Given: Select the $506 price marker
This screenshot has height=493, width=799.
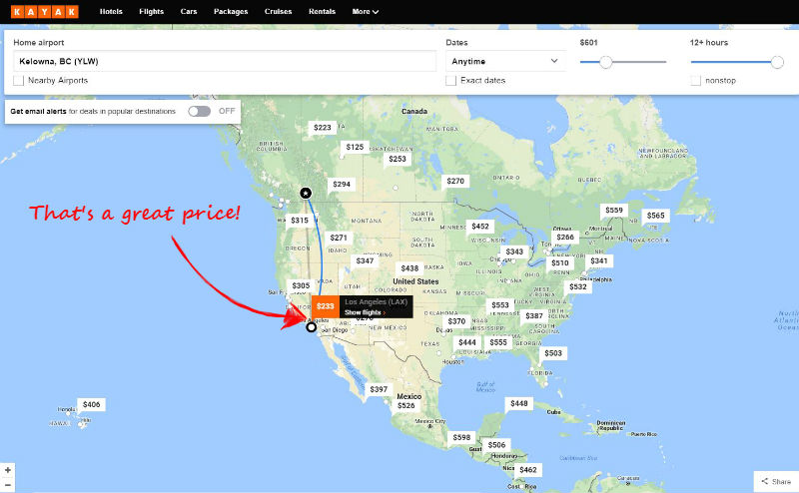Looking at the screenshot, I should click(x=496, y=445).
